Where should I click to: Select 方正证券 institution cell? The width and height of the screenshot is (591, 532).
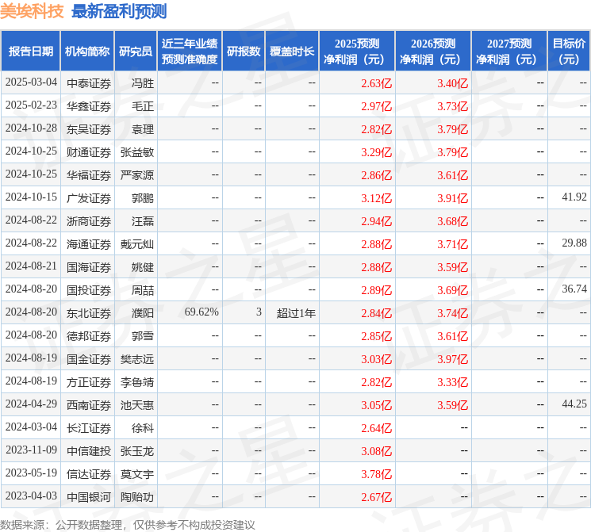tap(89, 382)
